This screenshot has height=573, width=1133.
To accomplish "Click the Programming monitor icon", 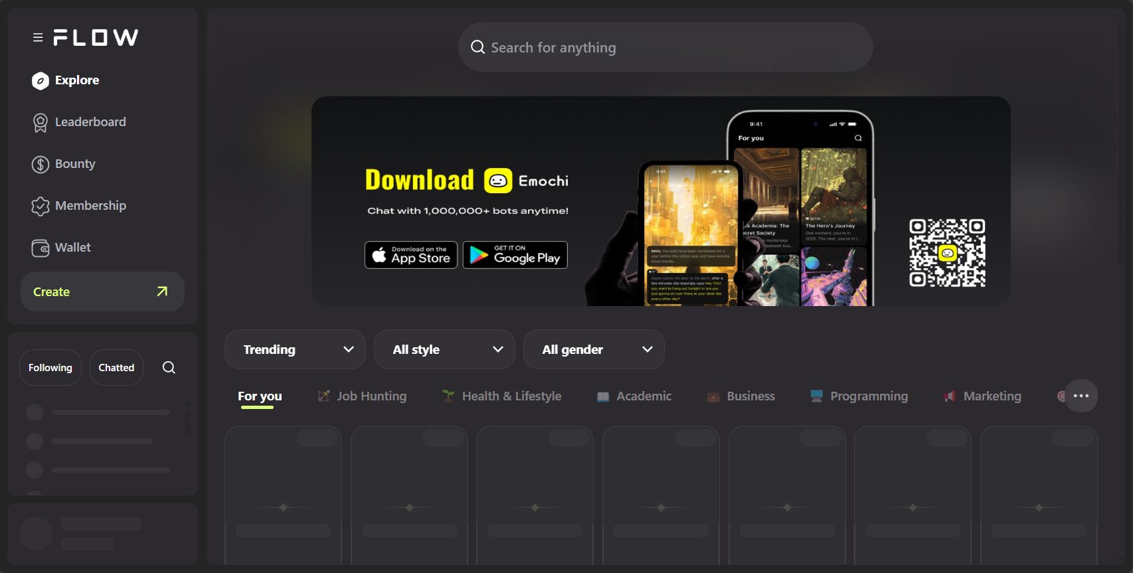I will click(x=817, y=396).
